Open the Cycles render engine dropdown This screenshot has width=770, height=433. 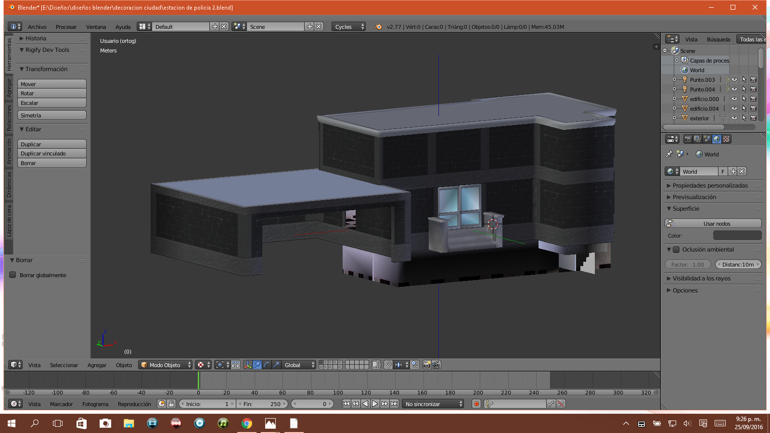[349, 27]
